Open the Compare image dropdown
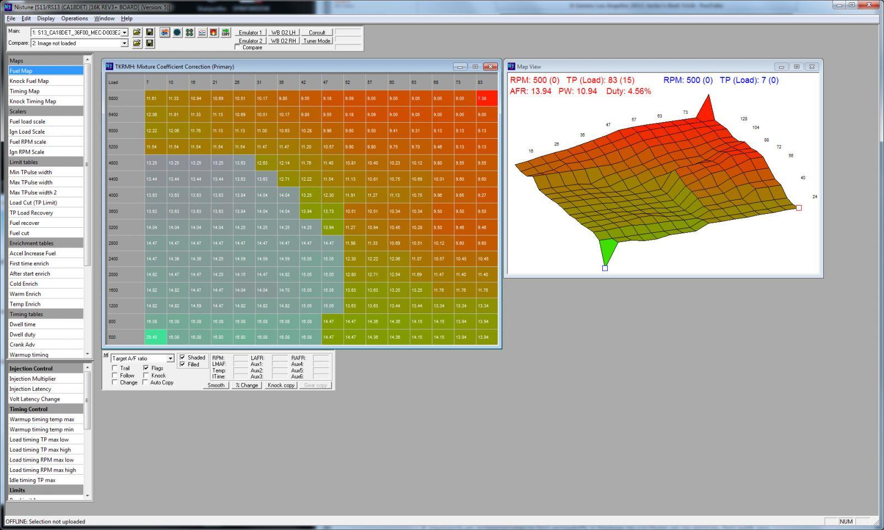The image size is (884, 530). tap(124, 43)
